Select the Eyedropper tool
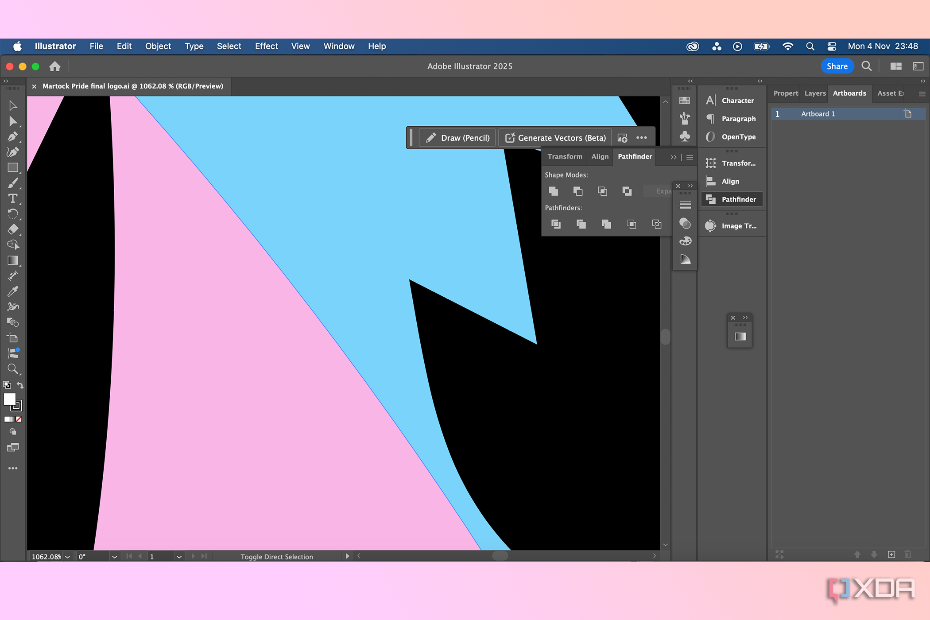This screenshot has height=620, width=930. (13, 291)
